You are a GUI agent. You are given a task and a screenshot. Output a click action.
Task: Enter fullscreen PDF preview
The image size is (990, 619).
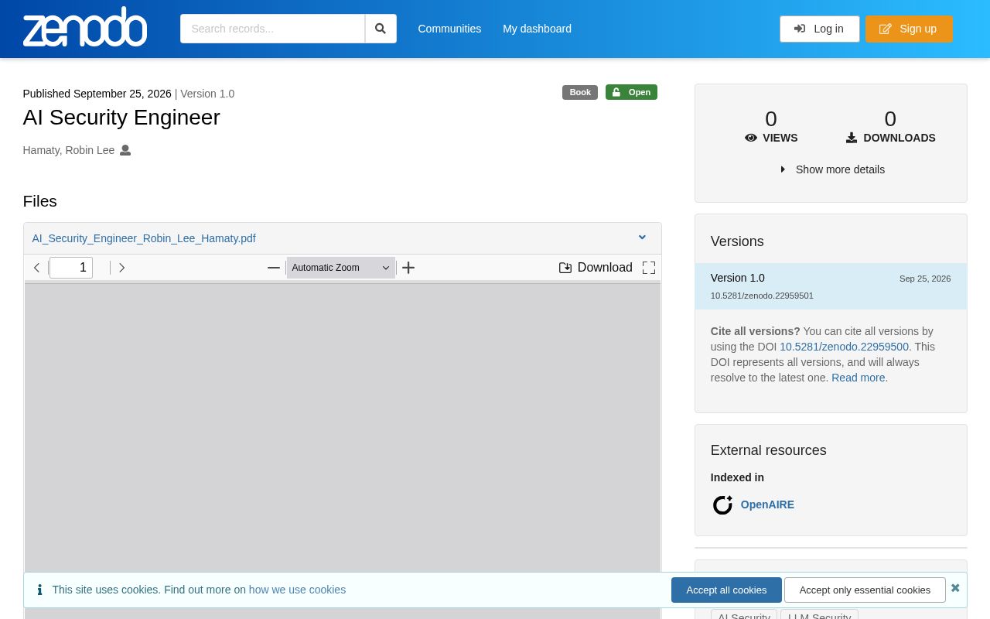point(649,268)
